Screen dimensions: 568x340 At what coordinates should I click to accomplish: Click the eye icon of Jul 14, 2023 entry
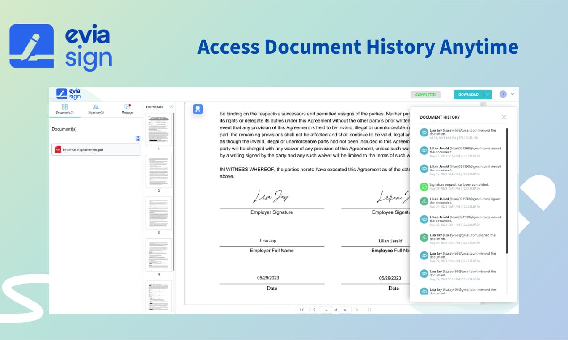(424, 132)
